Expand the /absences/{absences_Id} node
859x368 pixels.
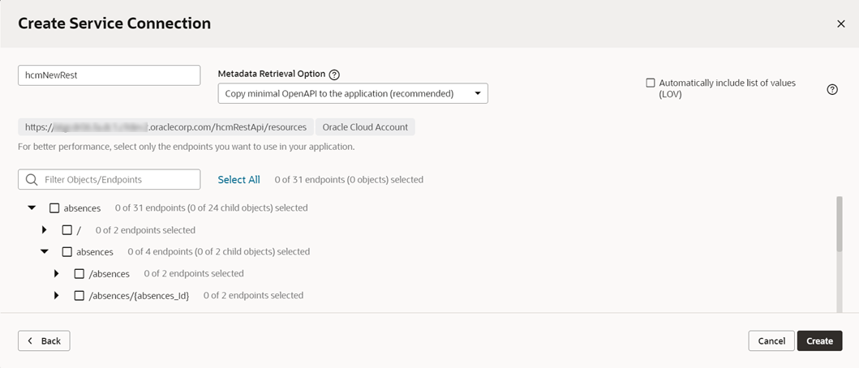coord(57,296)
